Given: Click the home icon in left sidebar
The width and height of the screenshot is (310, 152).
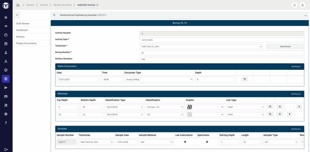Looking at the screenshot, I should (x=6, y=17).
